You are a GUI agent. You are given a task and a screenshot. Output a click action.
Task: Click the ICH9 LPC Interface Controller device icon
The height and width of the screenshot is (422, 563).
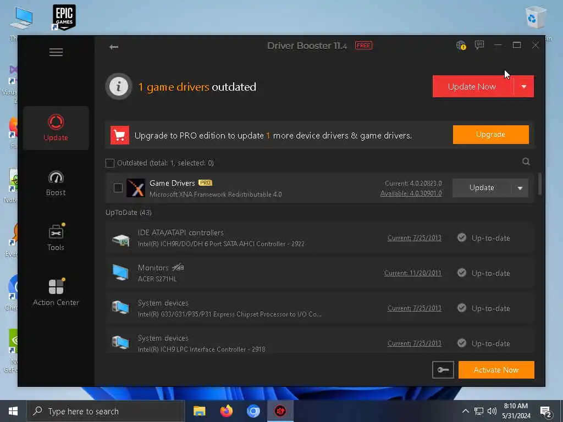click(x=120, y=343)
